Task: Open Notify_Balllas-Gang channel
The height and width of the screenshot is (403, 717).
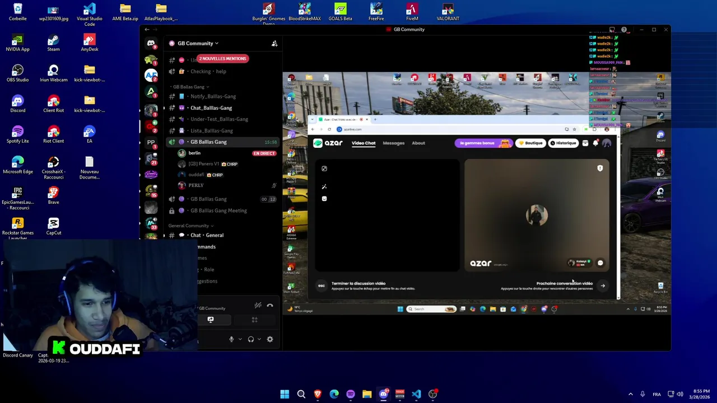Action: 223,96
